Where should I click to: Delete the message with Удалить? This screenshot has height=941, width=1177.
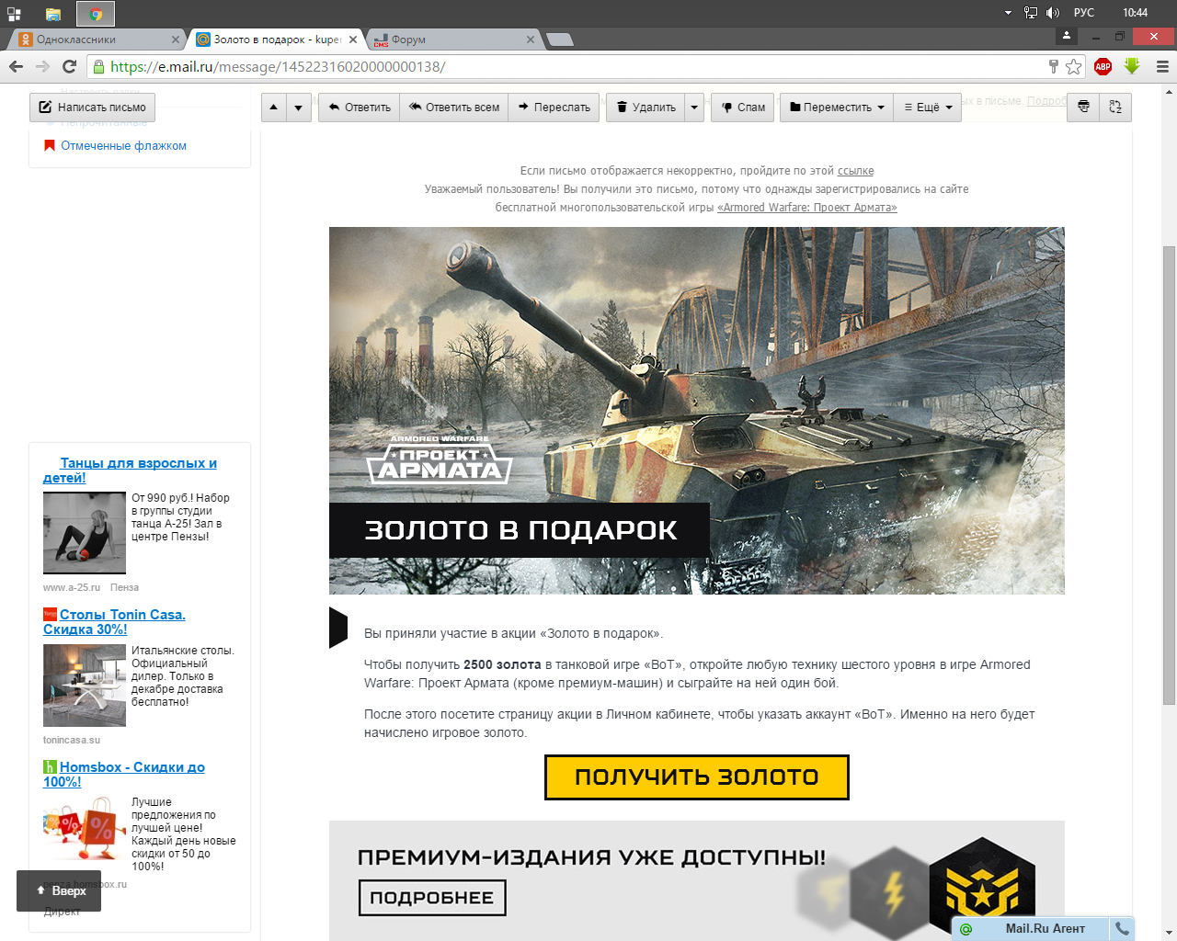pyautogui.click(x=646, y=108)
